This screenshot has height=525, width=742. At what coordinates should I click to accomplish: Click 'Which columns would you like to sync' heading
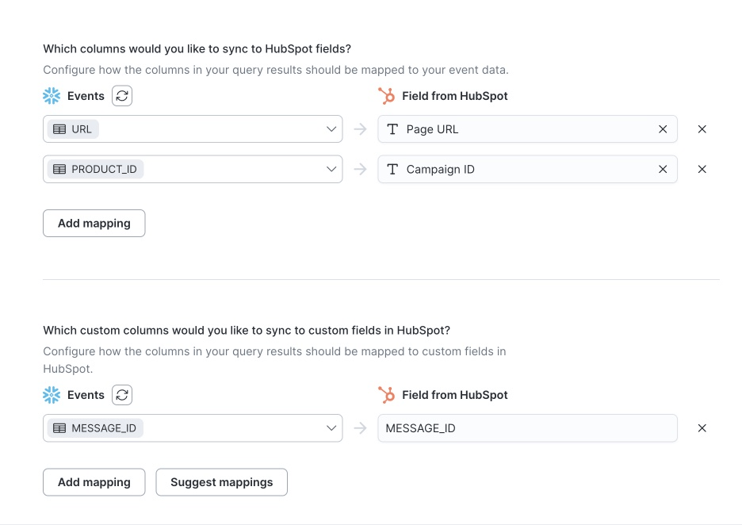coord(197,48)
